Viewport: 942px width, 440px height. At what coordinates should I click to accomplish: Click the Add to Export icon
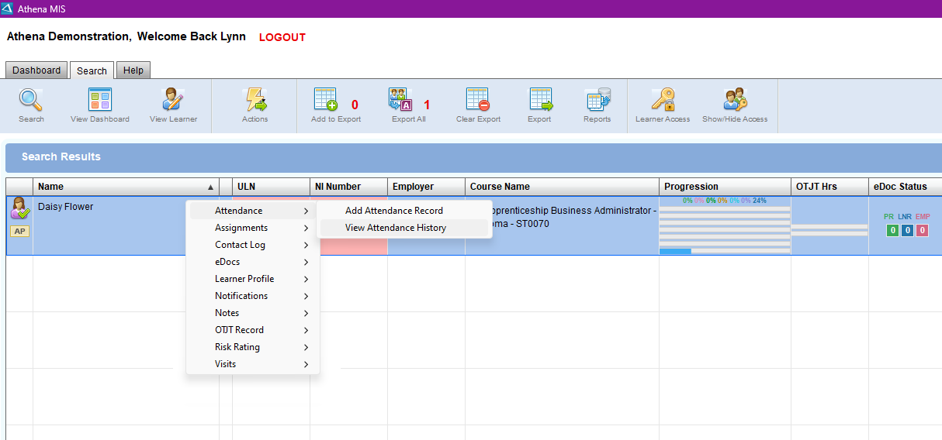coord(326,100)
